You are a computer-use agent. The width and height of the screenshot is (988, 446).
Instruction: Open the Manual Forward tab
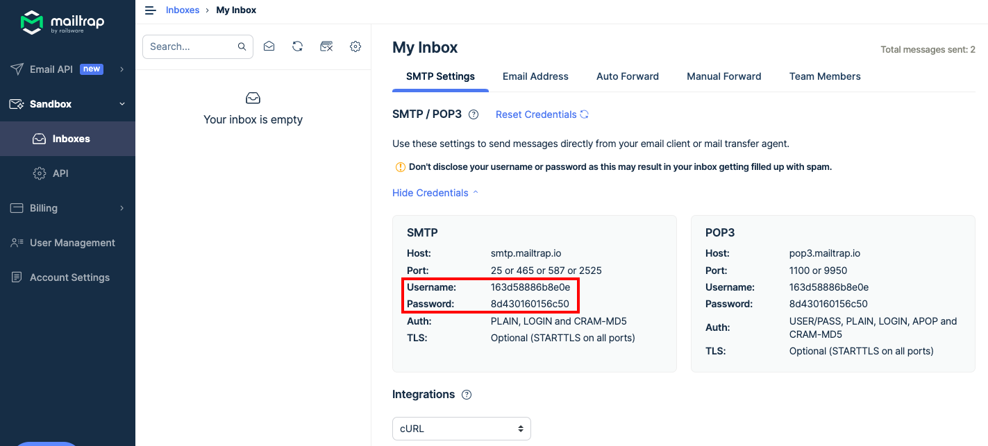pyautogui.click(x=724, y=76)
